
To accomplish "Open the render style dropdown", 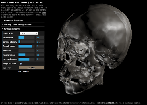I will [29, 33].
